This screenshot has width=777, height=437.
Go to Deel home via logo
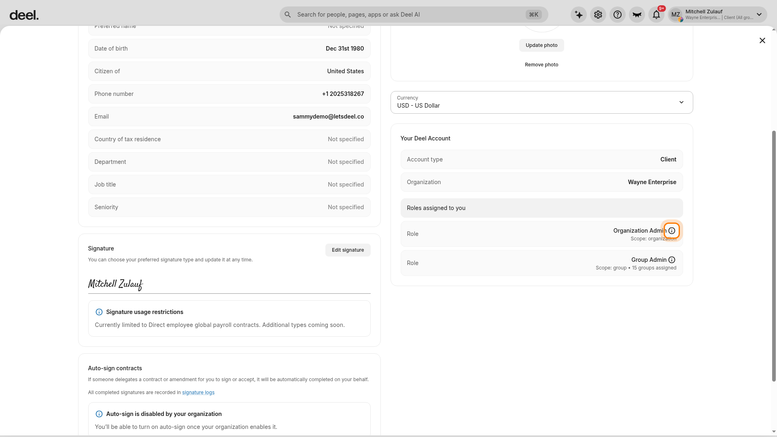coord(24,15)
